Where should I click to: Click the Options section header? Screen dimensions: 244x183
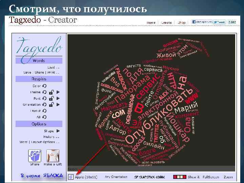click(x=39, y=124)
